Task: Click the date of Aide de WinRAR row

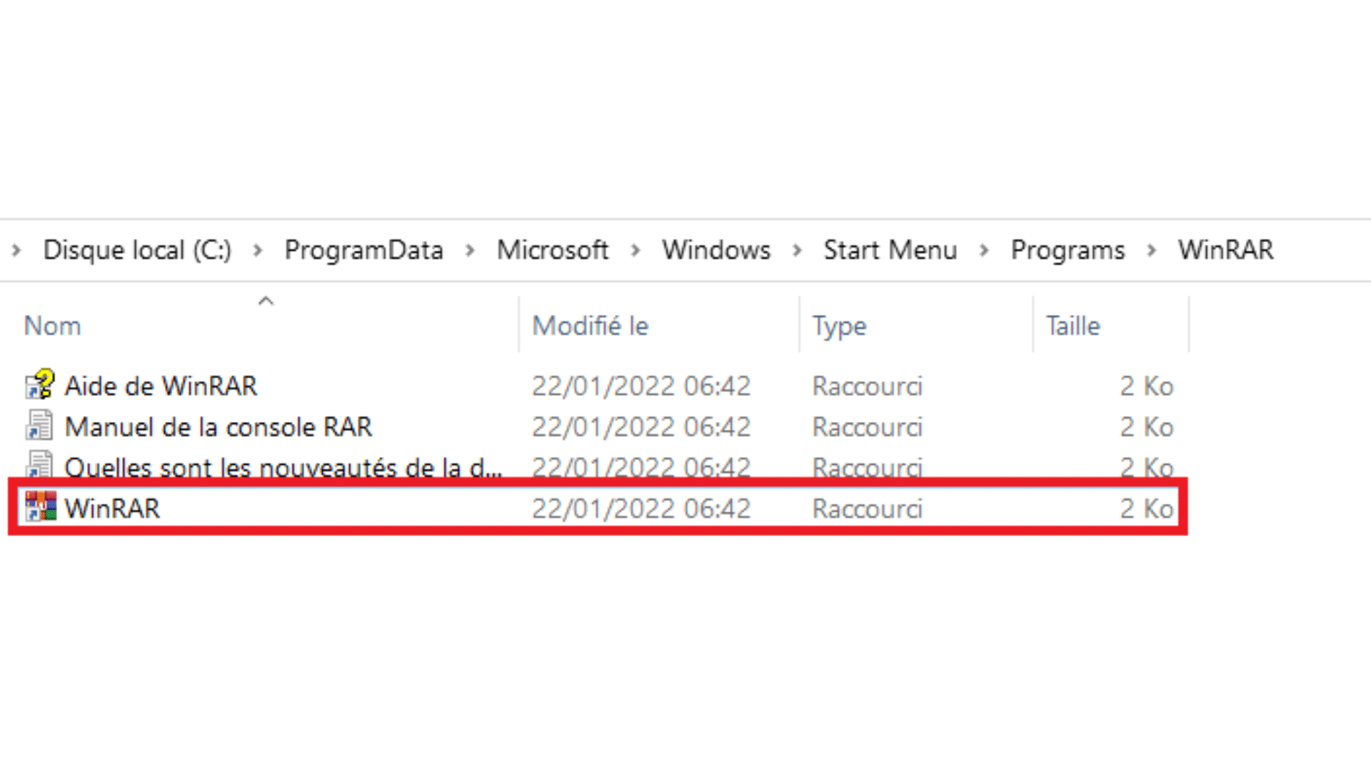Action: pyautogui.click(x=641, y=386)
